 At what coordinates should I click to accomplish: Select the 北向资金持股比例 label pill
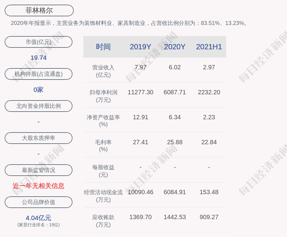[x=39, y=106]
